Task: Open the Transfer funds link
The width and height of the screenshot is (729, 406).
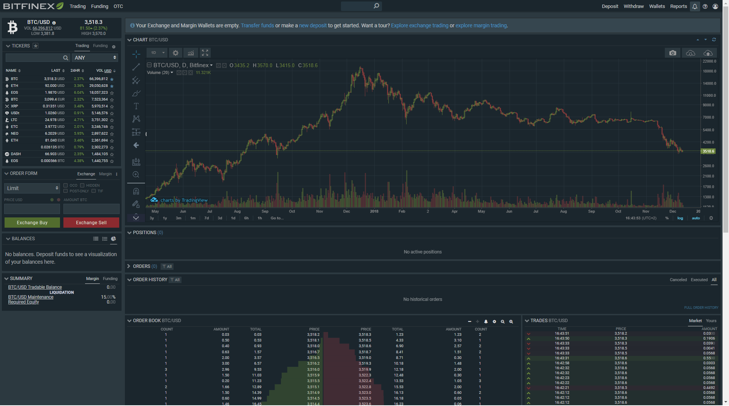Action: [x=257, y=26]
